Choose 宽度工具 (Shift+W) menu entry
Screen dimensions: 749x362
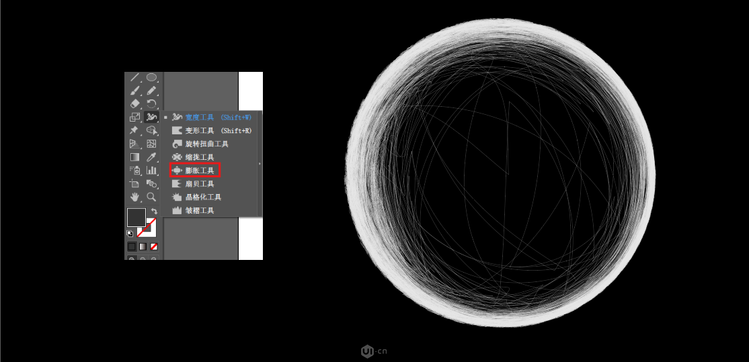[208, 118]
